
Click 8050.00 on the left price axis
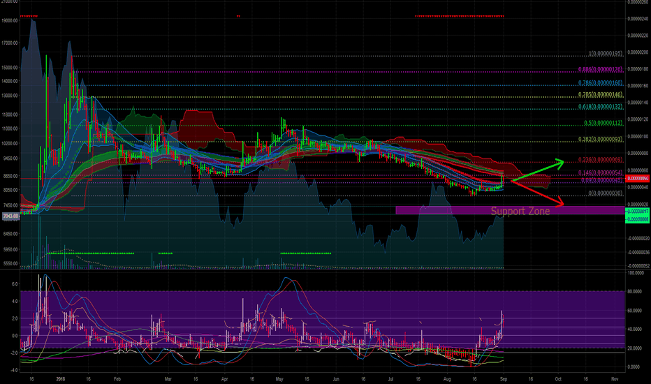(x=10, y=190)
